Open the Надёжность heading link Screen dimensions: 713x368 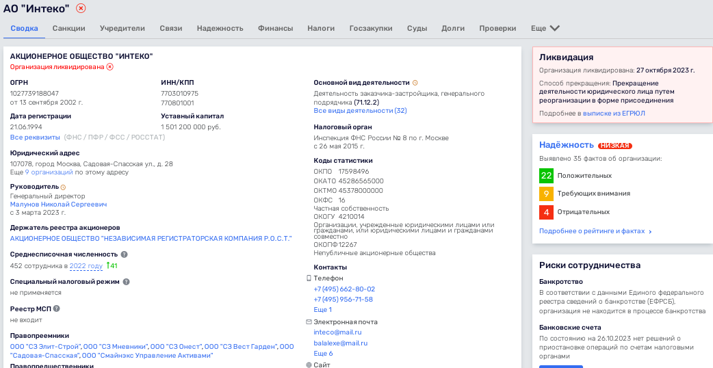[x=567, y=145]
